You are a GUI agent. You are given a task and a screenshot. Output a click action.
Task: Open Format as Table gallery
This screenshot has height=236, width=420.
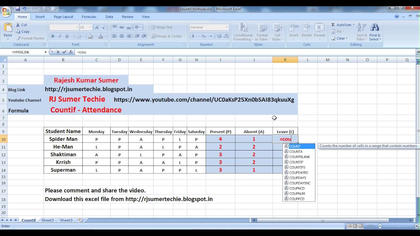(262, 32)
